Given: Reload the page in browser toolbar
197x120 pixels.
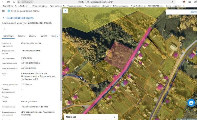Looking at the screenshot, I should point(14,2).
